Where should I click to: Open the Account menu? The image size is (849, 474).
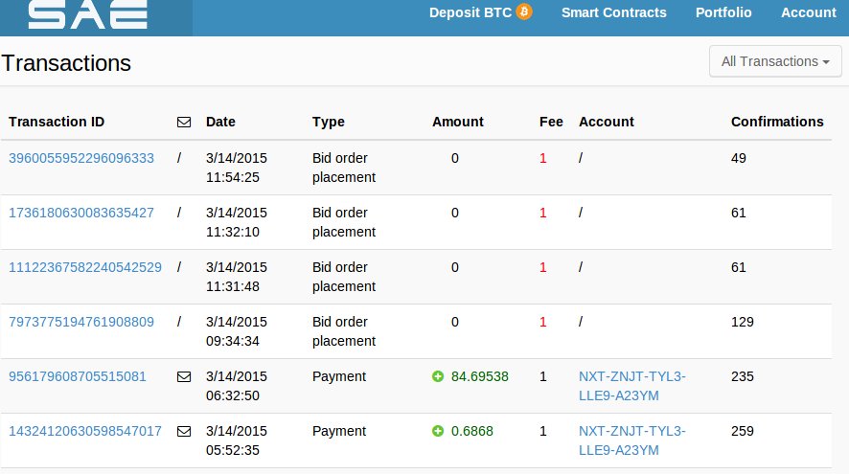pyautogui.click(x=809, y=12)
